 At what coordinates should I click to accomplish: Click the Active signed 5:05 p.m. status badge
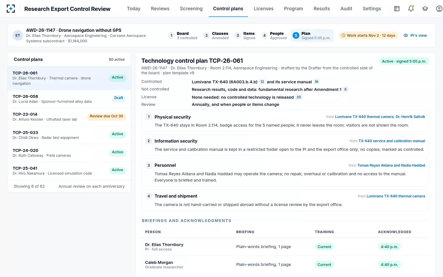point(404,61)
